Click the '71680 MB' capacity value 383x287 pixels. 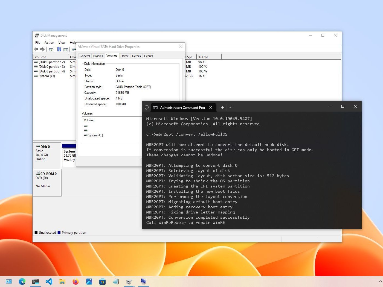point(122,93)
